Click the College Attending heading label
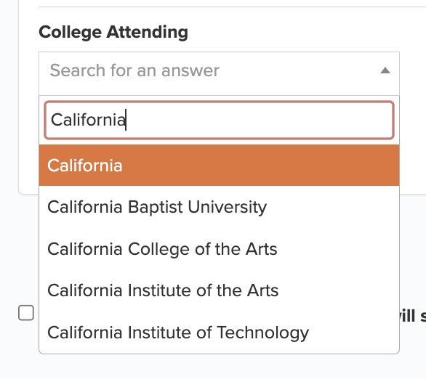426x379 pixels. pyautogui.click(x=113, y=32)
